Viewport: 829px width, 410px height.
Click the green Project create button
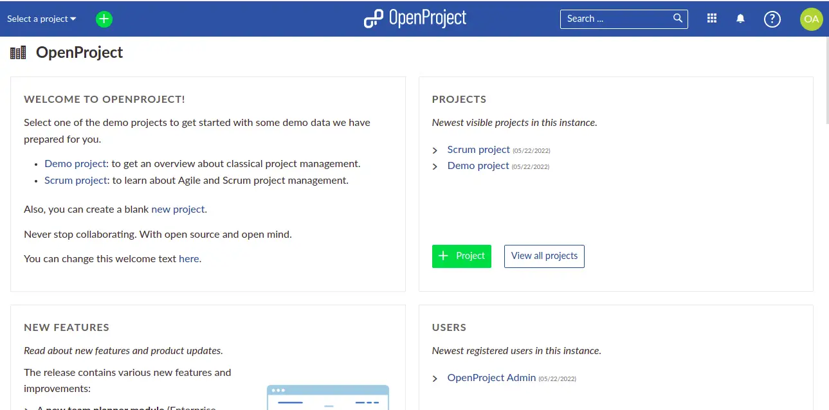click(462, 256)
